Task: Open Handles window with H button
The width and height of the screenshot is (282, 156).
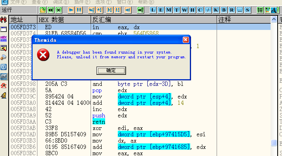Action: coord(193,10)
